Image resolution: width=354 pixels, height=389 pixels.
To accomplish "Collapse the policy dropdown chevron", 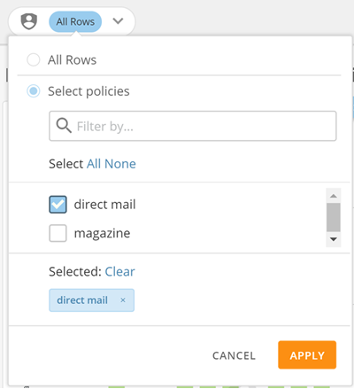I will tap(118, 21).
